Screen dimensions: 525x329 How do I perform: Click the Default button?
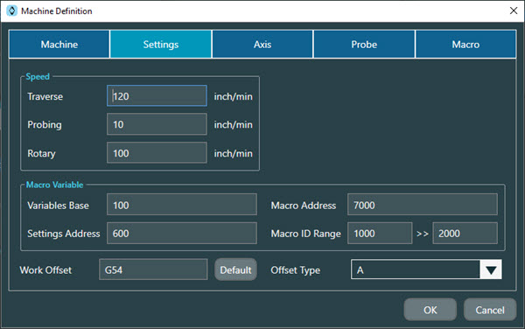tap(235, 269)
